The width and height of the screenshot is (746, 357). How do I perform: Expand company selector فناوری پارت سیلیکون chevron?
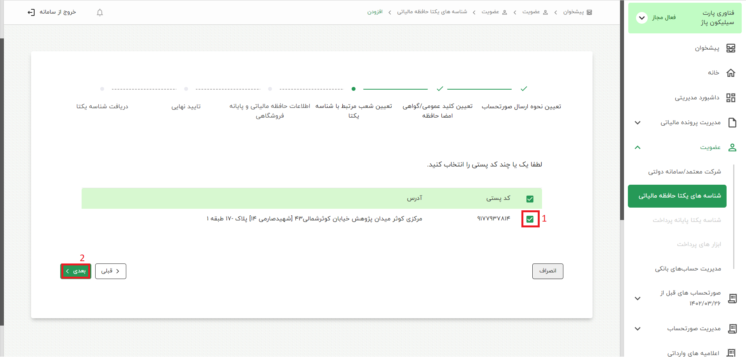[642, 18]
